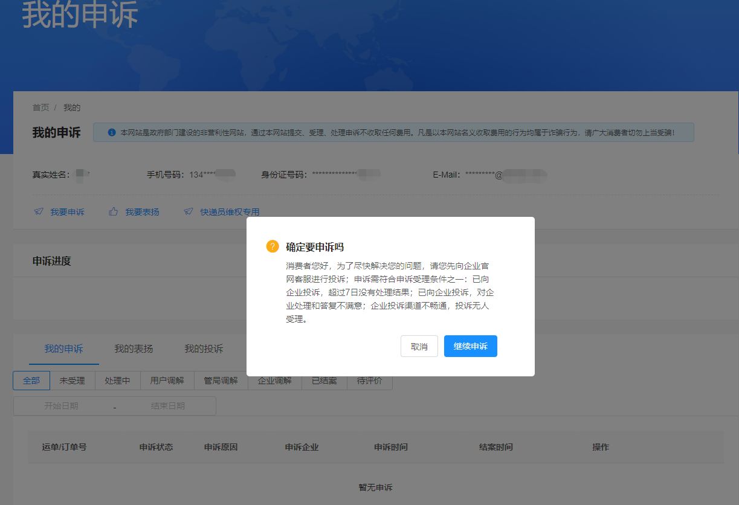
Task: Select the 未受理 filter
Action: point(72,381)
